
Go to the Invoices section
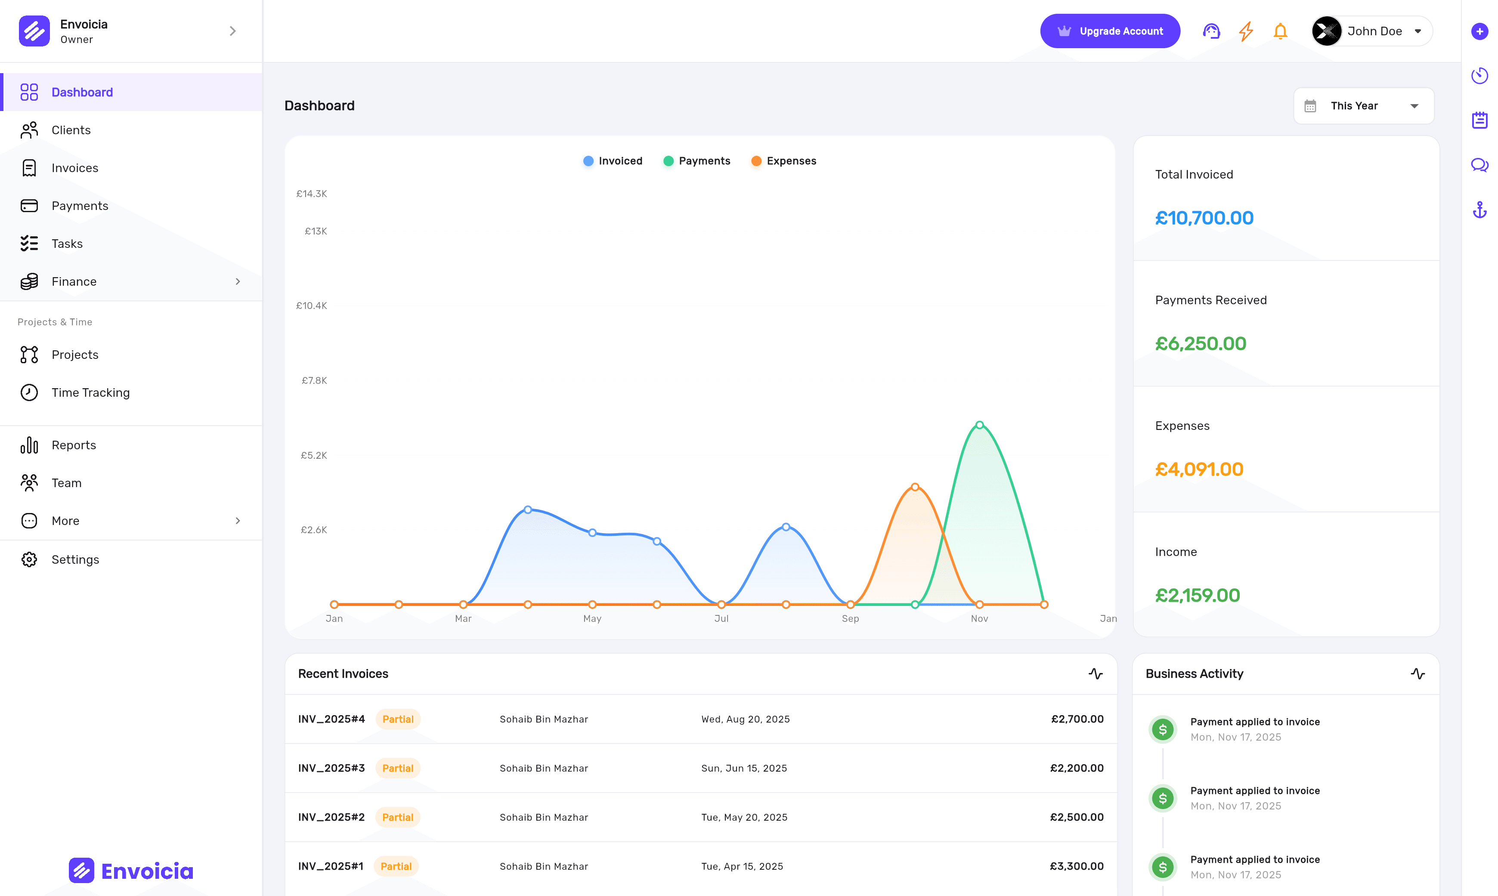(x=75, y=168)
